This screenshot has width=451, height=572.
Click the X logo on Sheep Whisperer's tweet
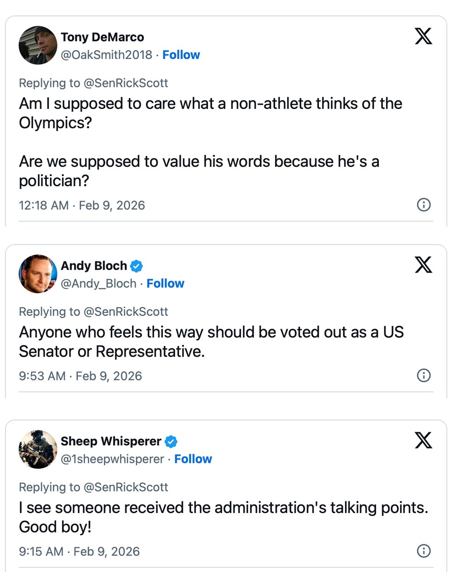click(423, 440)
